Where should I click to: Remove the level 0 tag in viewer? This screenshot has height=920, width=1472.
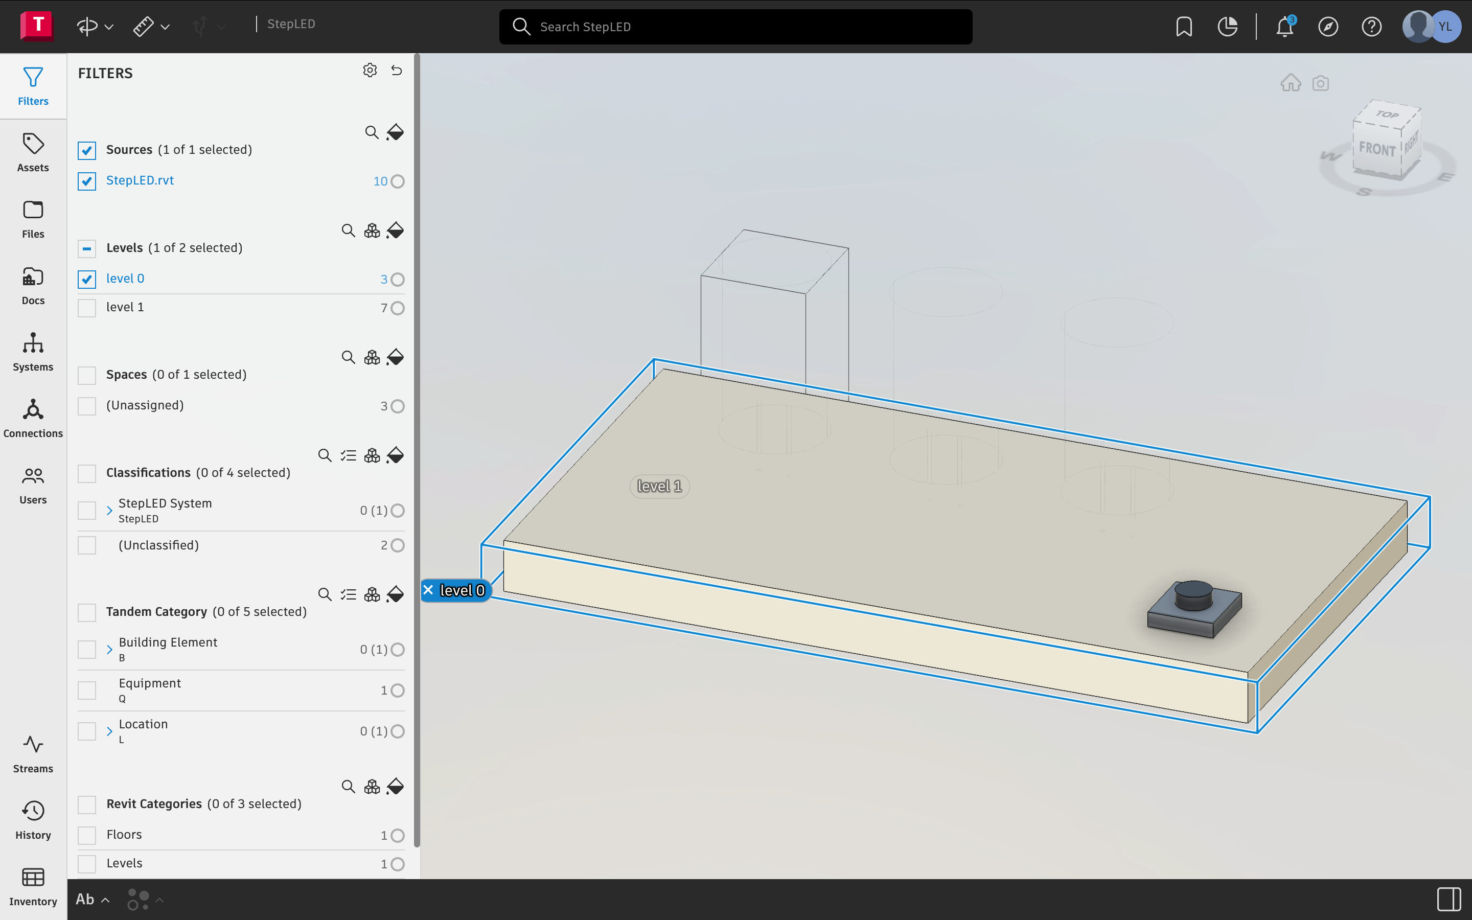(428, 590)
